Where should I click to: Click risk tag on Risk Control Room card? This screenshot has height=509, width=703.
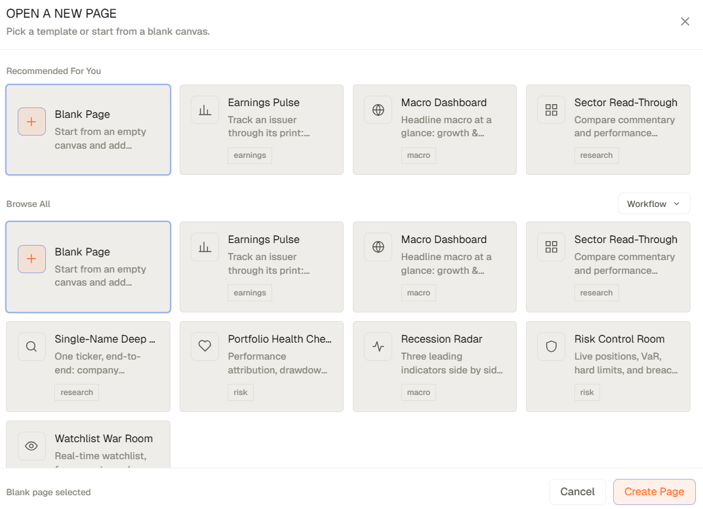[x=586, y=392]
